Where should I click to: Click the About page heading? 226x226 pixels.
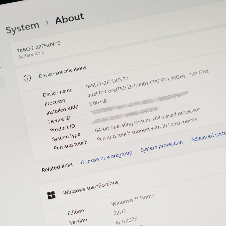[70, 18]
